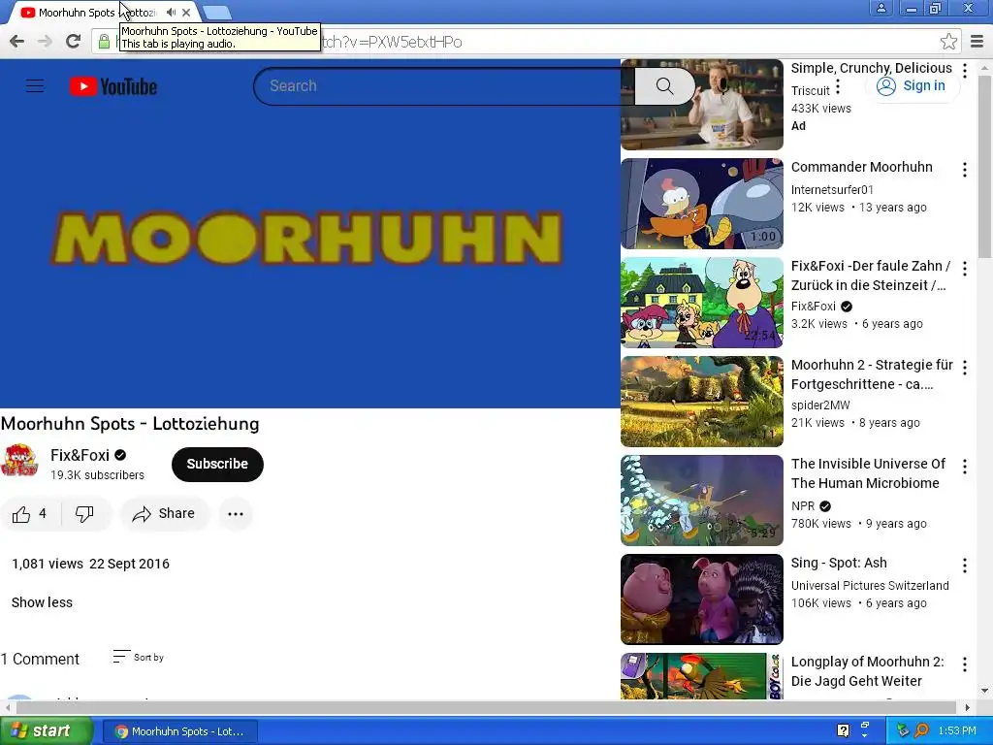This screenshot has height=745, width=993.
Task: Open Moorhuhn 2 Strategie thumbnail
Action: (702, 401)
